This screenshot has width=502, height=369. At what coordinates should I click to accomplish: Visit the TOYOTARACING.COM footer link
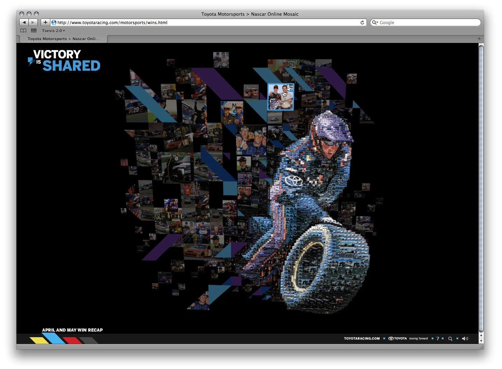[x=362, y=339]
